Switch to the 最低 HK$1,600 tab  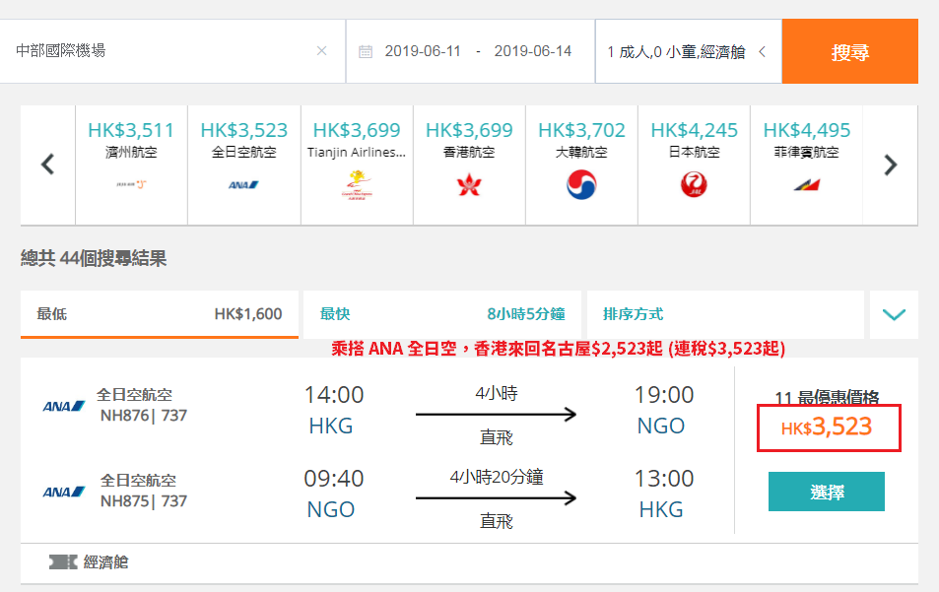click(x=160, y=314)
